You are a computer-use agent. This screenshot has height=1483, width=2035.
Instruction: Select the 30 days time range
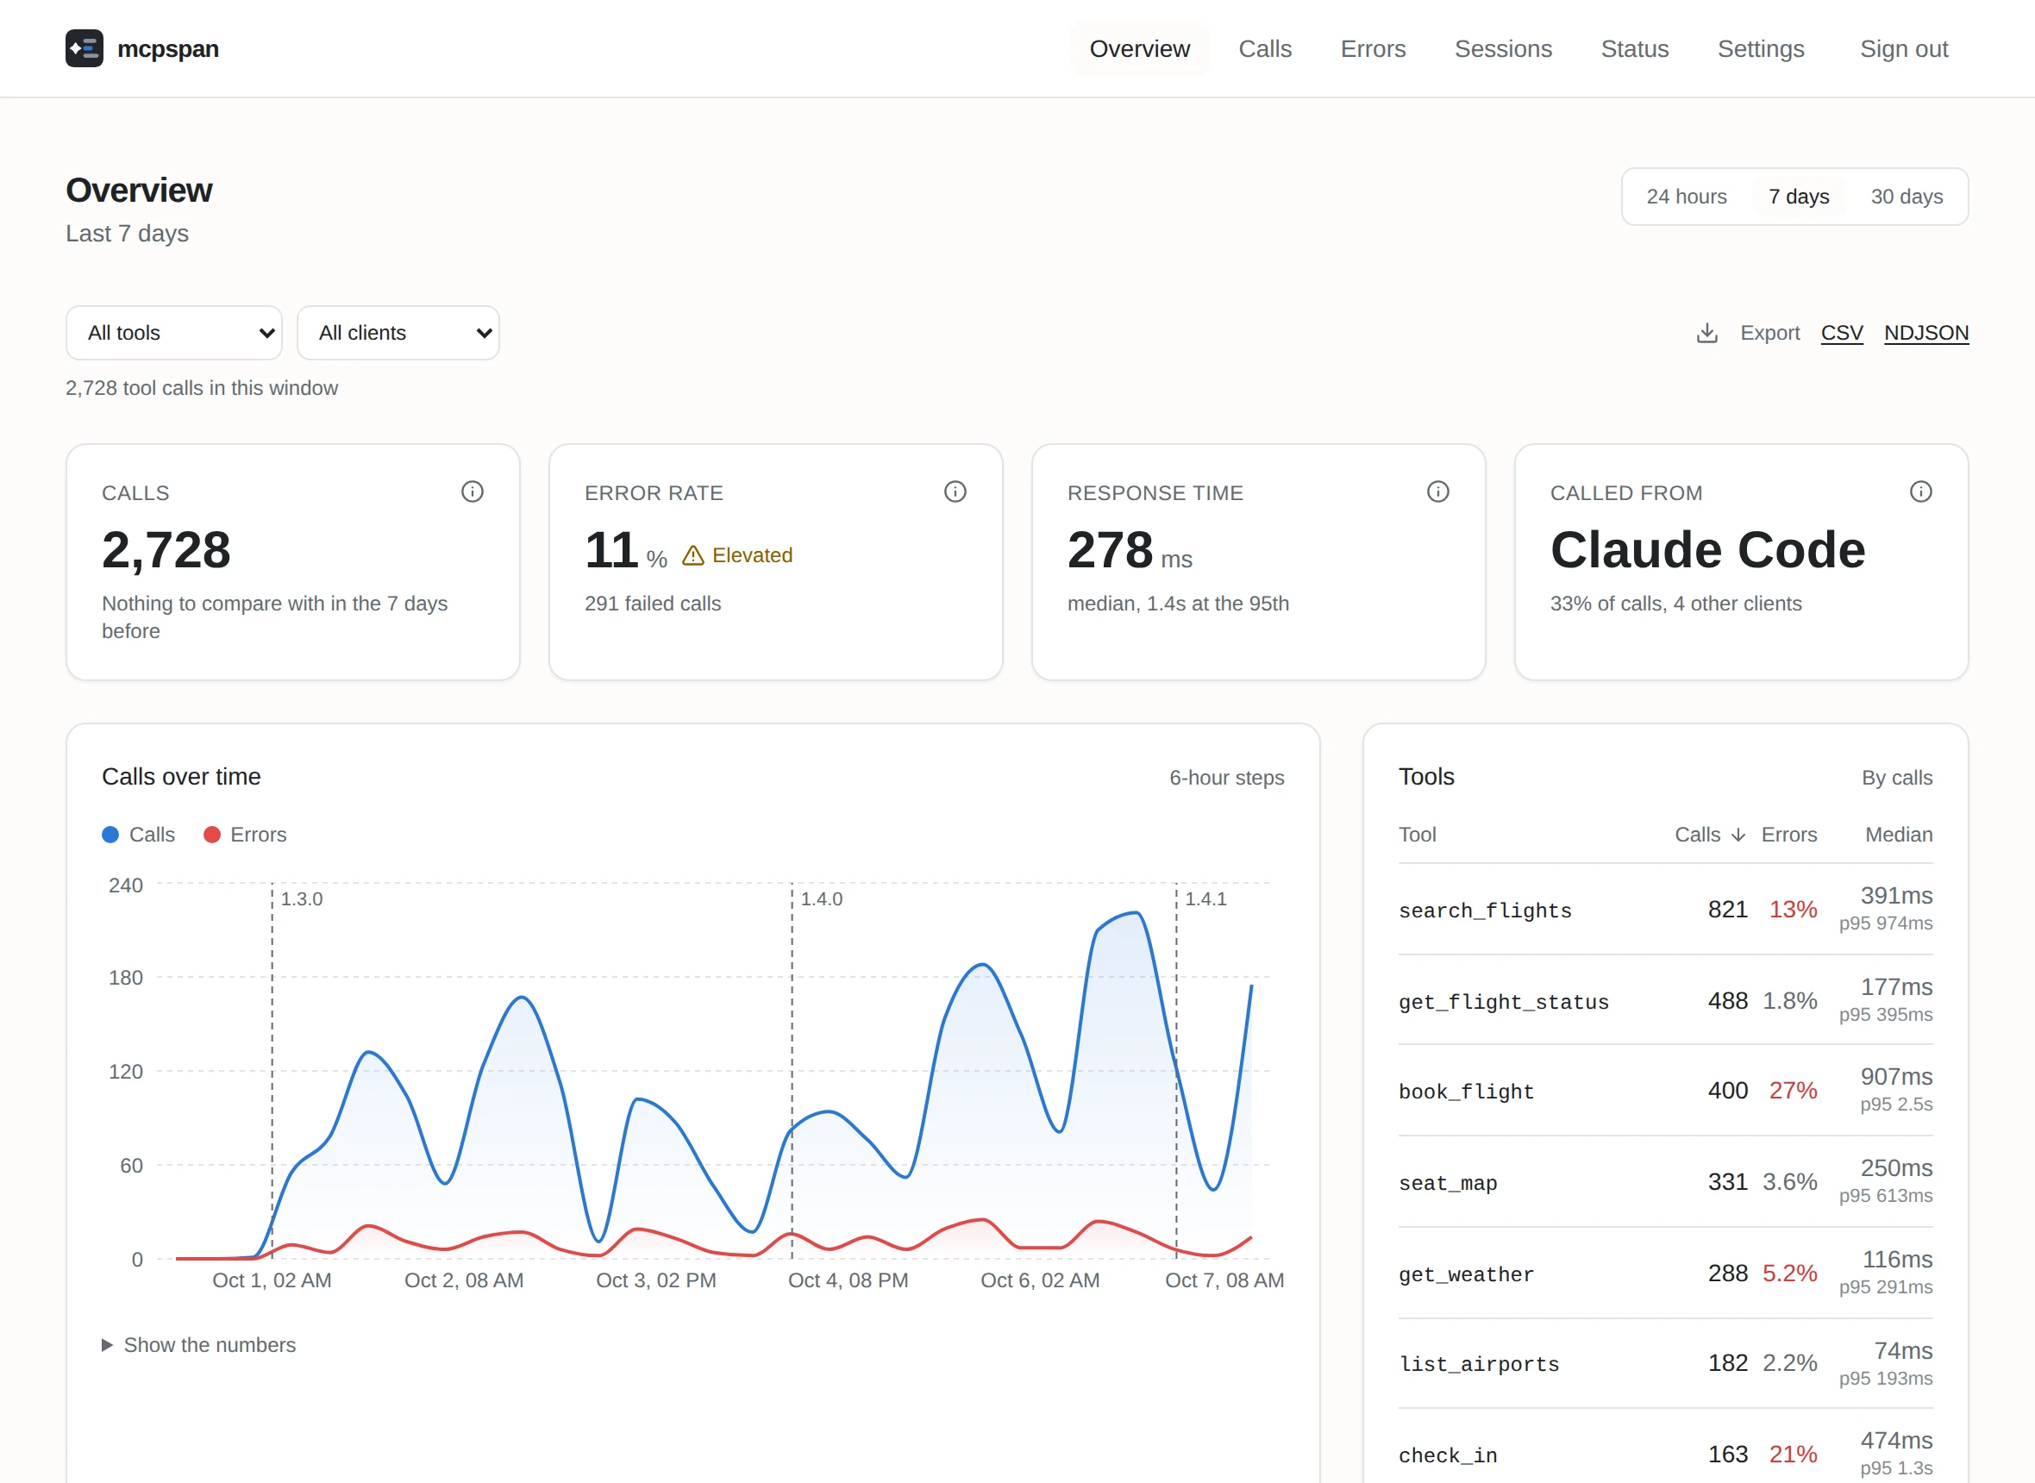(1907, 197)
